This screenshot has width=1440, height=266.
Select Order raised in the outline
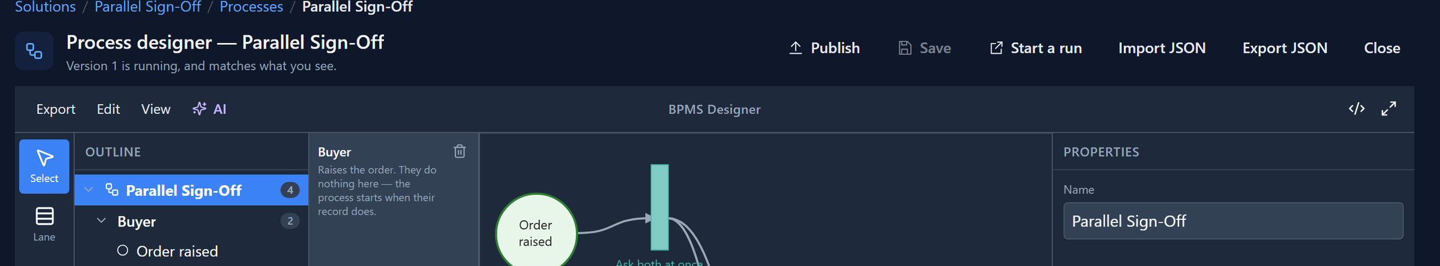click(191, 251)
